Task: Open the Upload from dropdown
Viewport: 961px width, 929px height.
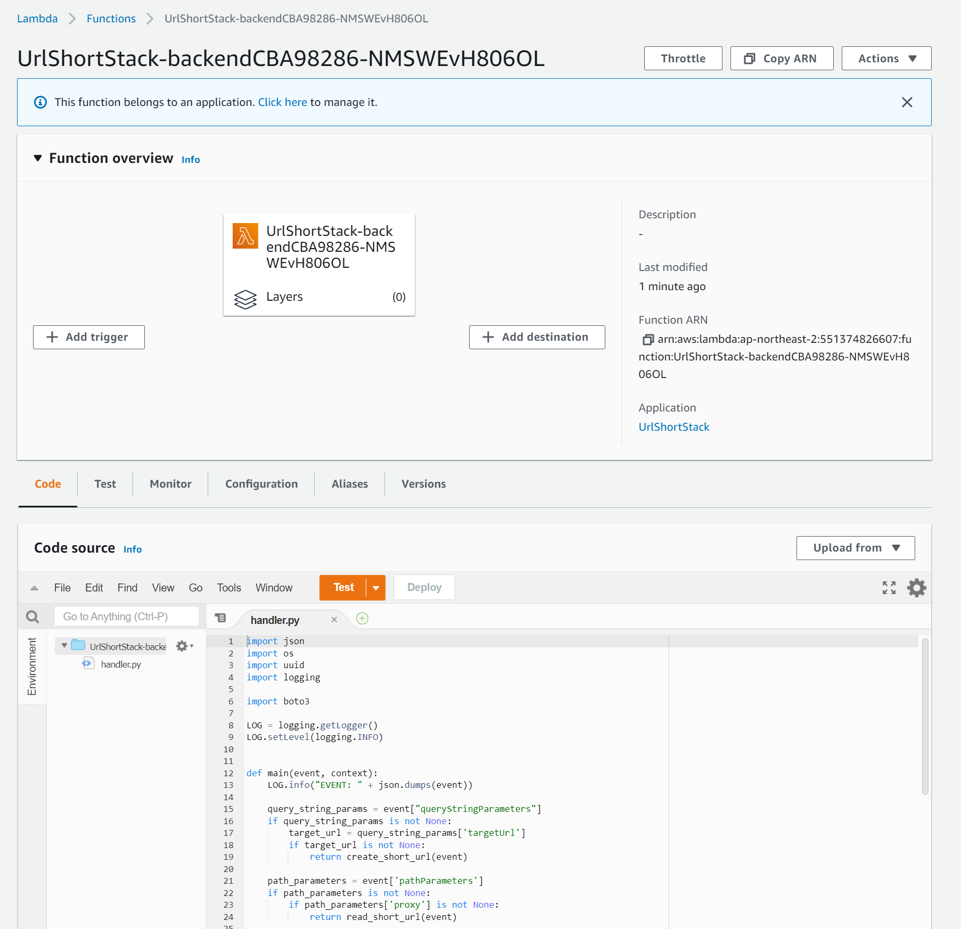Action: click(856, 548)
